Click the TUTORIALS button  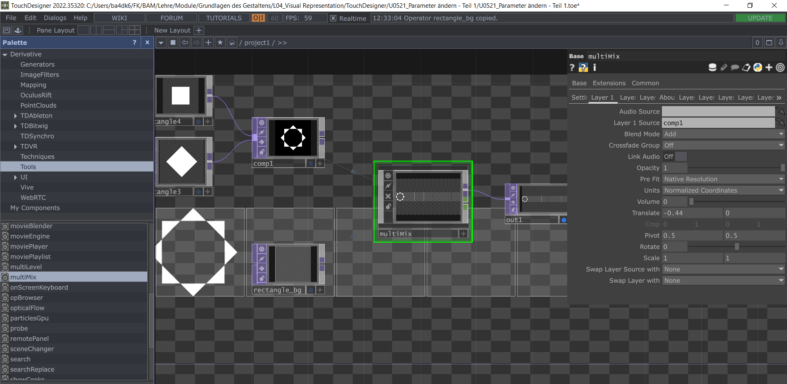pyautogui.click(x=224, y=18)
